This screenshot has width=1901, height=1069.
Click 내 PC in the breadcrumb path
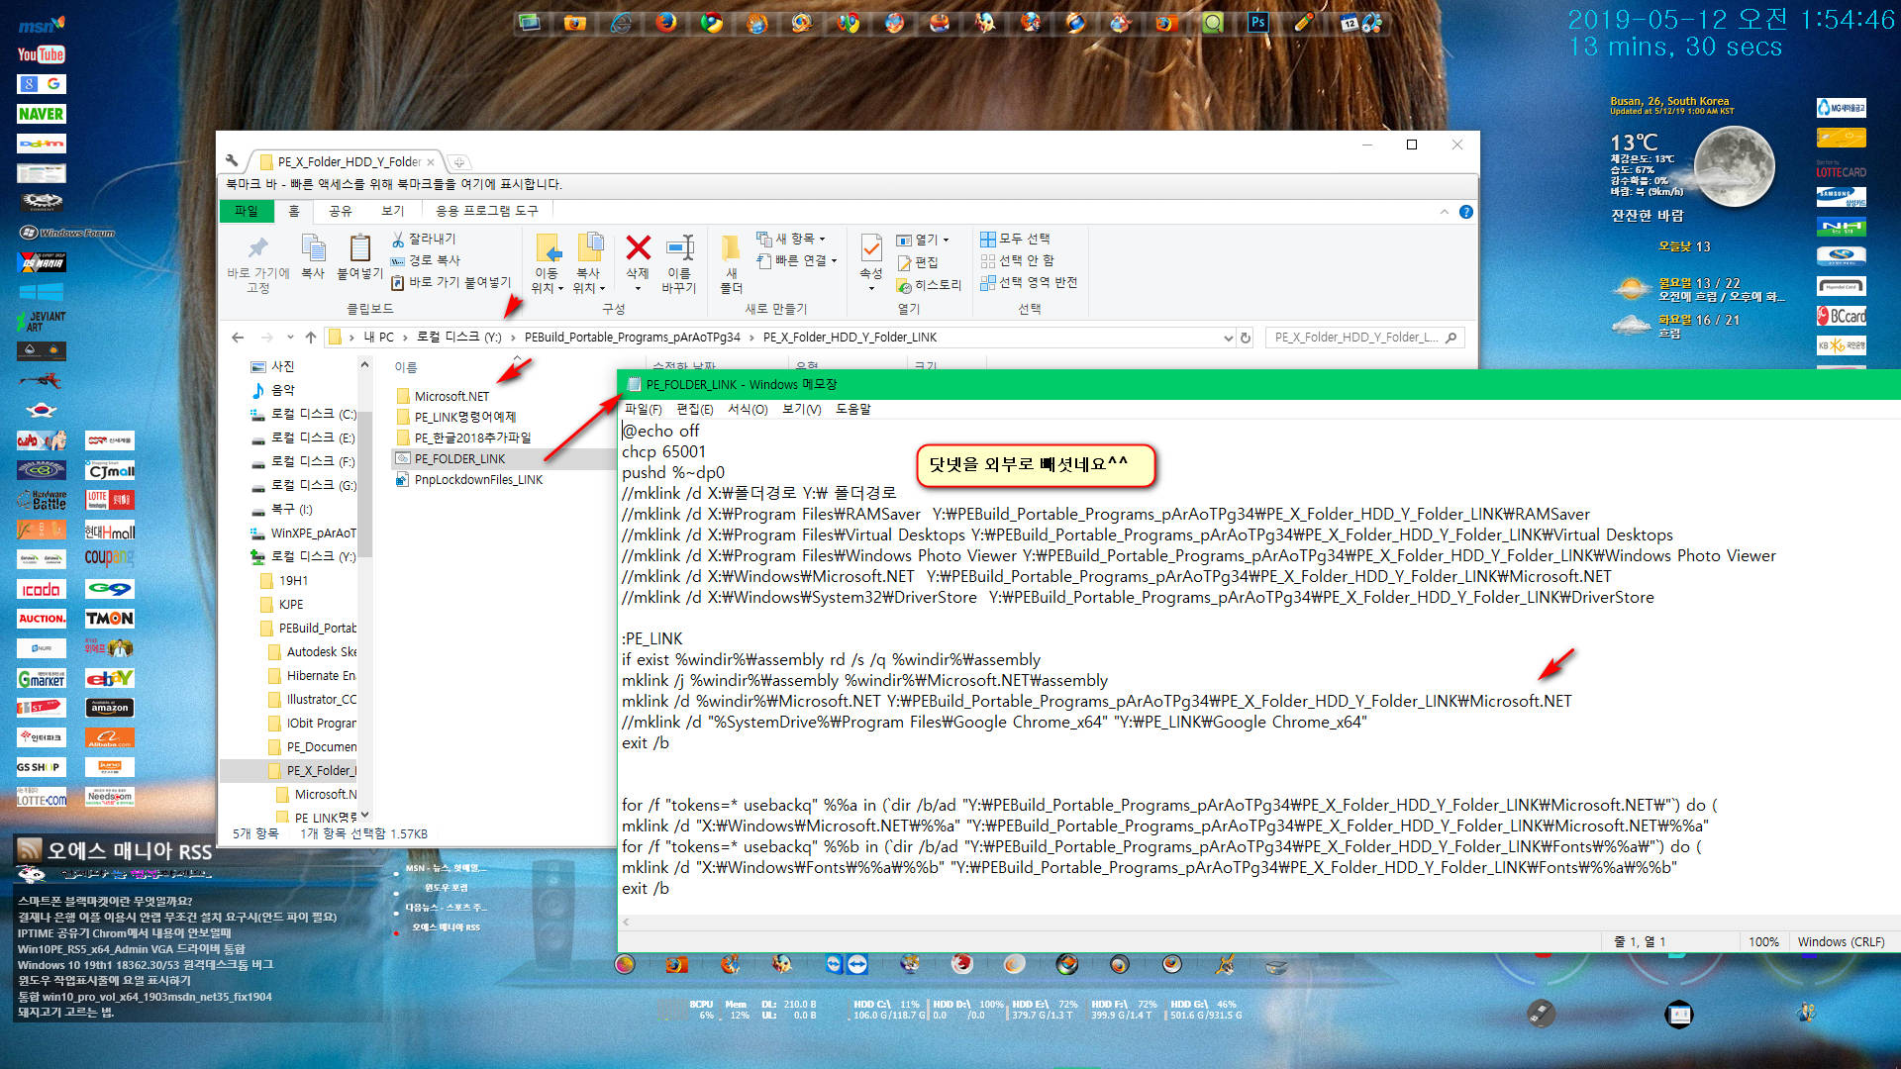click(378, 338)
